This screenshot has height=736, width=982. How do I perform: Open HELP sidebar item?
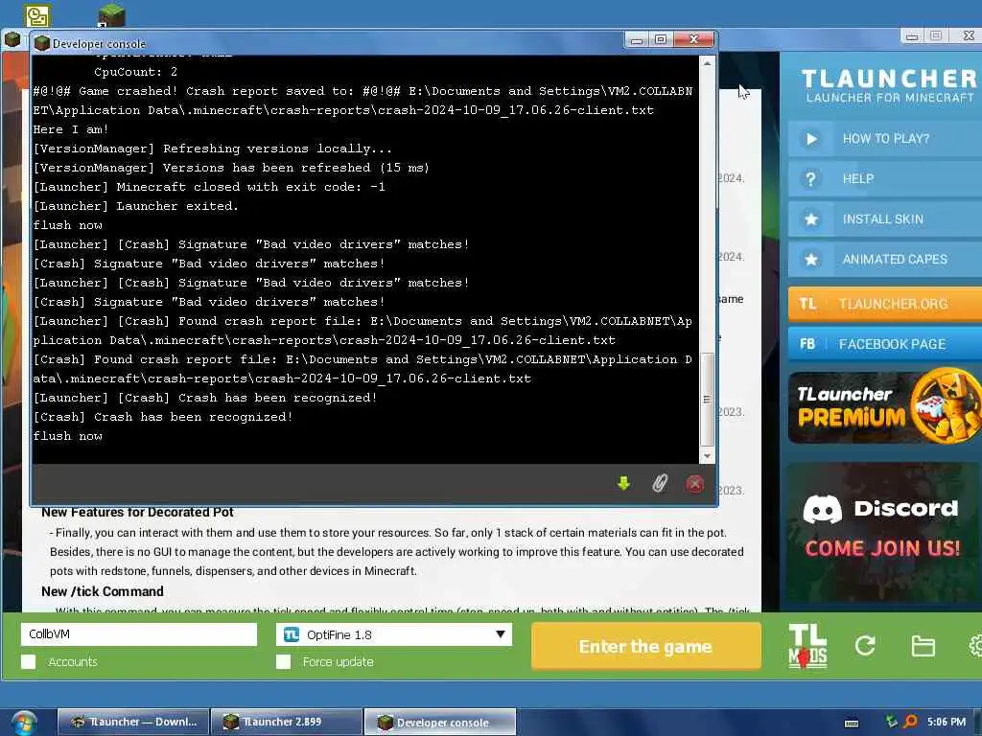click(885, 179)
